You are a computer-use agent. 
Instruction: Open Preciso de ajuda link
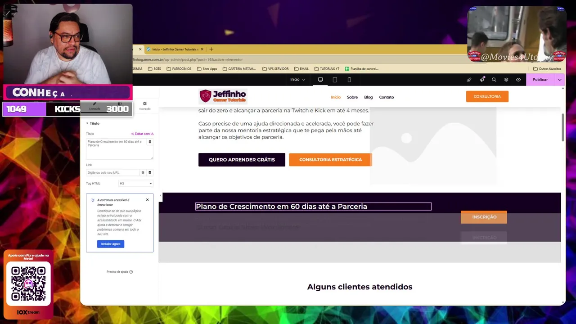pyautogui.click(x=120, y=272)
